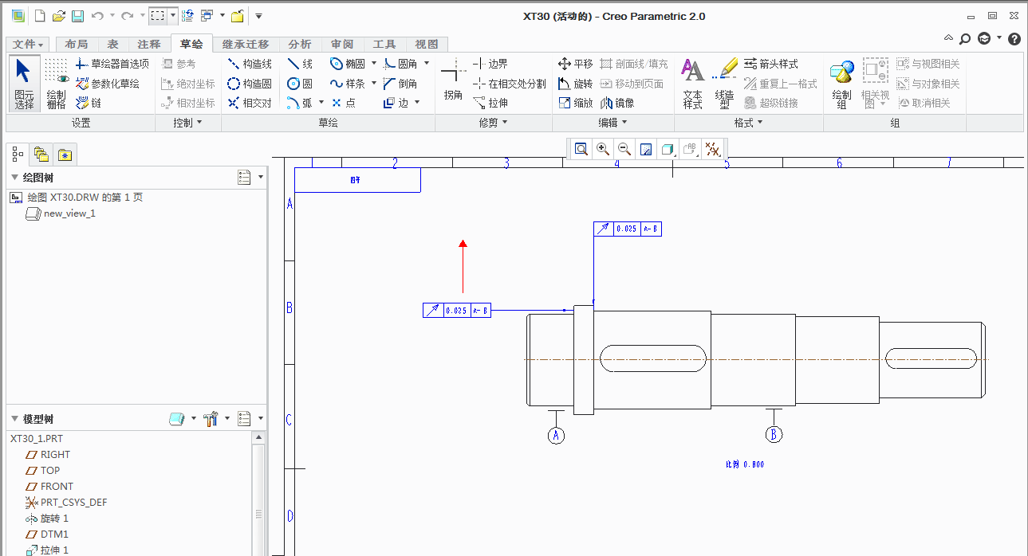This screenshot has height=556, width=1028.
Task: Select the 边 edge tool
Action: point(396,103)
